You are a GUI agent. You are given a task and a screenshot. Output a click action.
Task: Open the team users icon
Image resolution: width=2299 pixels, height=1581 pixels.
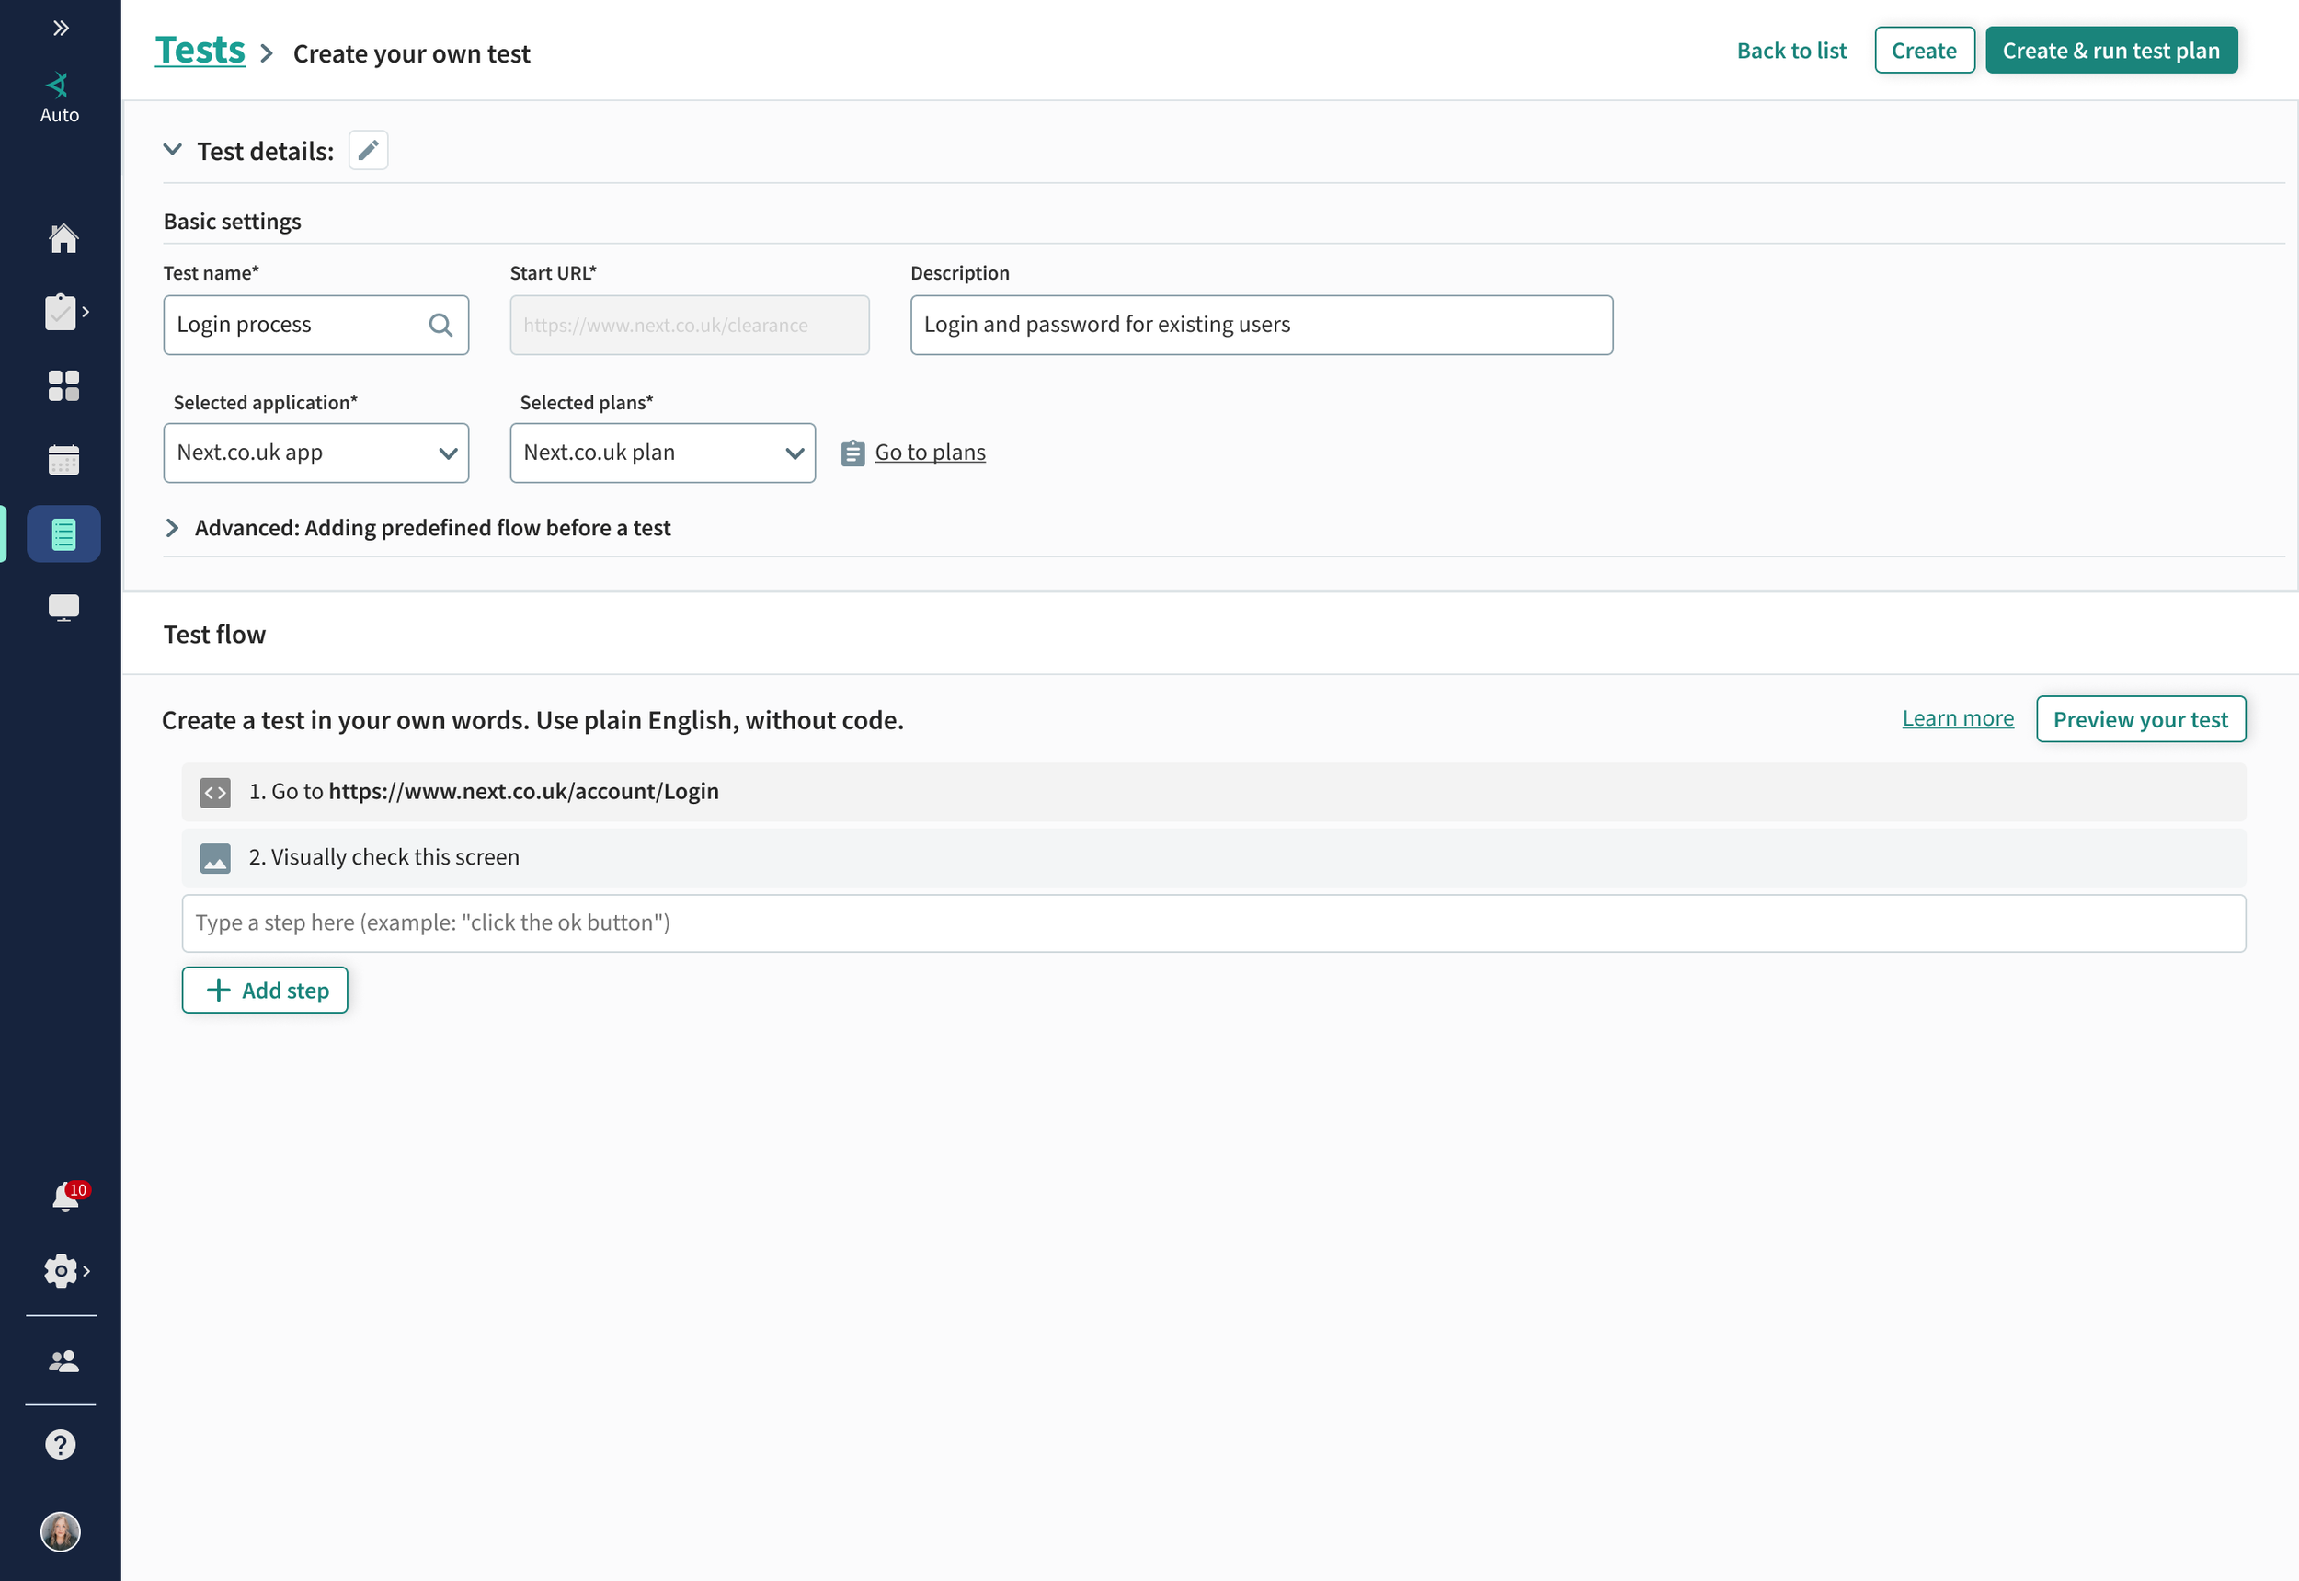pos(63,1361)
